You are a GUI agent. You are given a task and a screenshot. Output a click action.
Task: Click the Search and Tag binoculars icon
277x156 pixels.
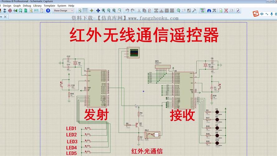point(209,11)
